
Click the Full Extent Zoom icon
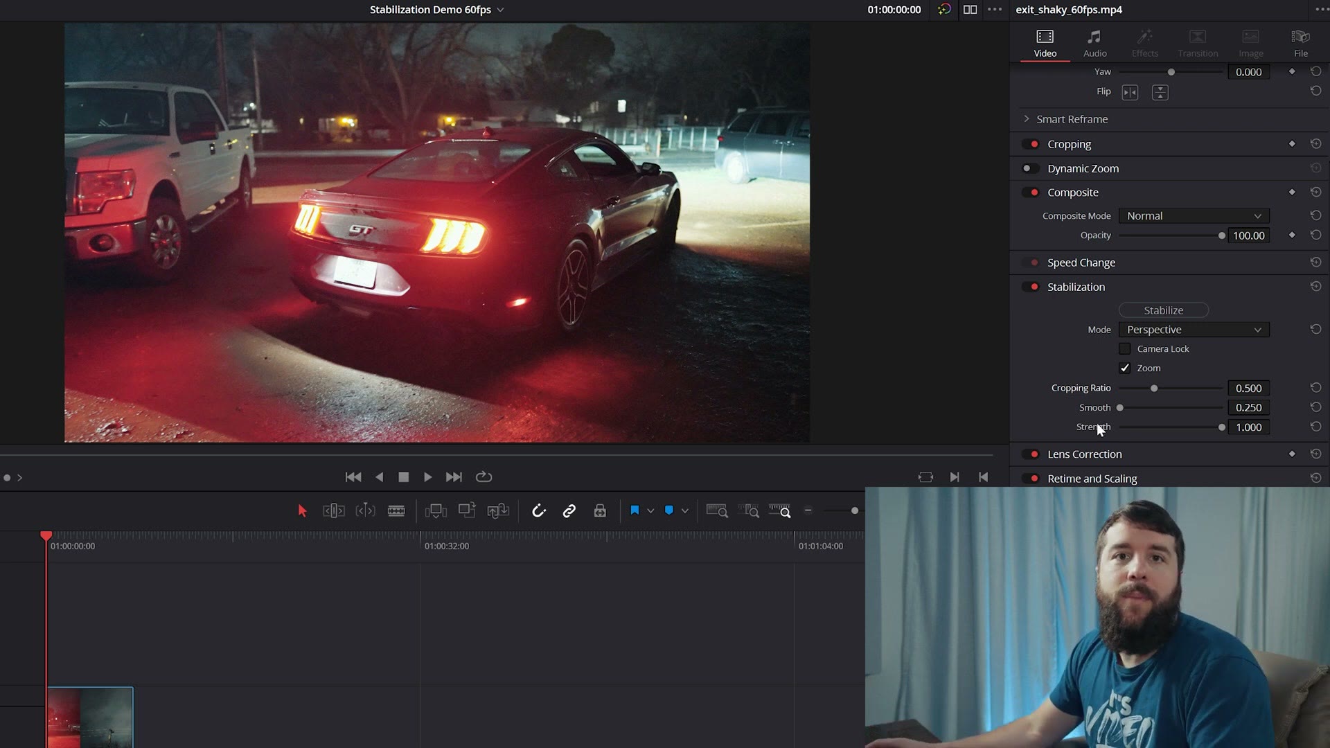point(717,511)
